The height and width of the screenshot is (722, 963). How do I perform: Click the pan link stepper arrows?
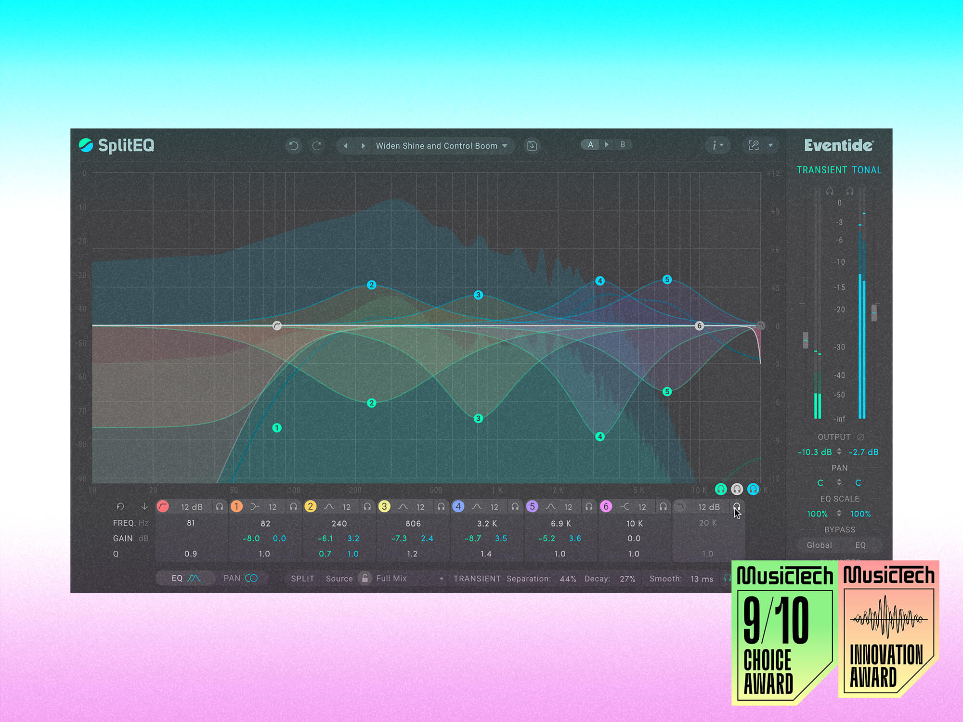(839, 482)
